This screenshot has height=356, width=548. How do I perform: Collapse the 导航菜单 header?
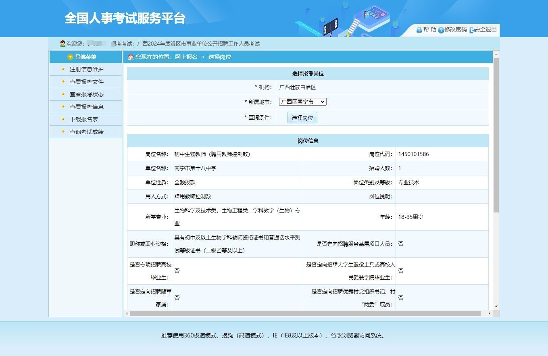pos(85,57)
